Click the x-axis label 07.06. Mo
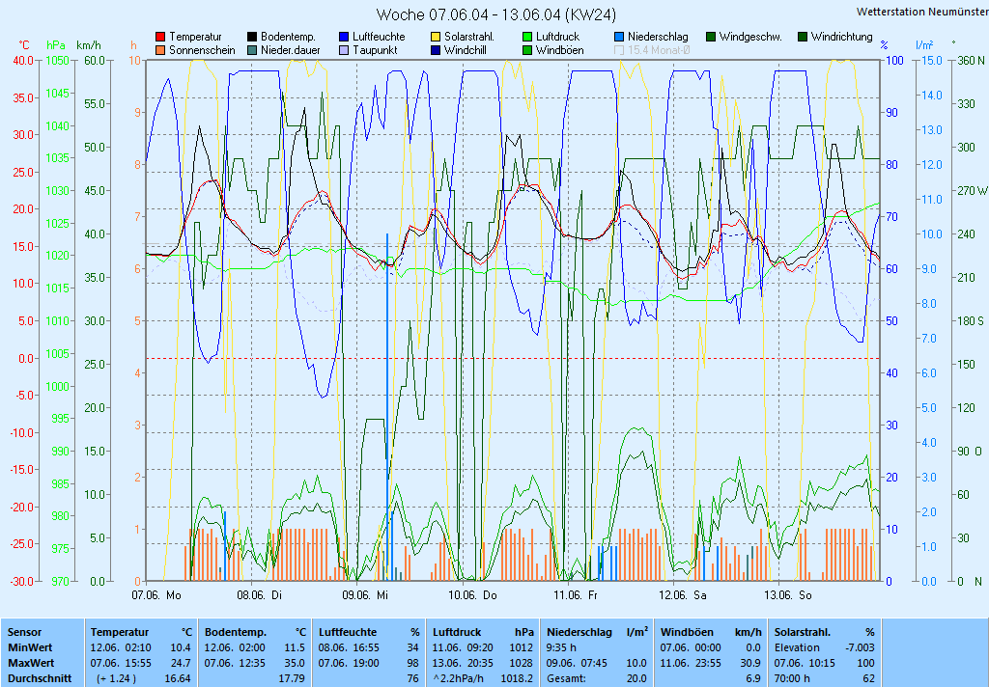The width and height of the screenshot is (989, 687). pos(155,595)
